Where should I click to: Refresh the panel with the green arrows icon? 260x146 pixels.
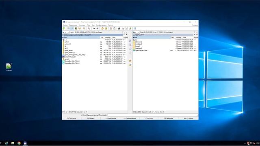pyautogui.click(x=64, y=28)
